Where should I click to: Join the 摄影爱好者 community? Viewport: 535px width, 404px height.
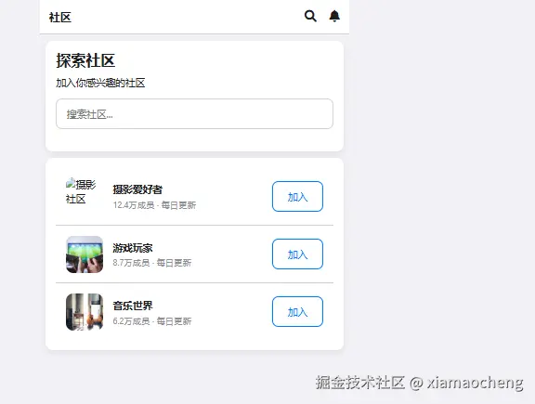pos(297,197)
